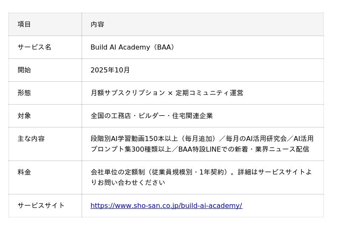This screenshot has width=340, height=230.
Task: Open the build-ai-academy service site link
Action: tap(166, 205)
